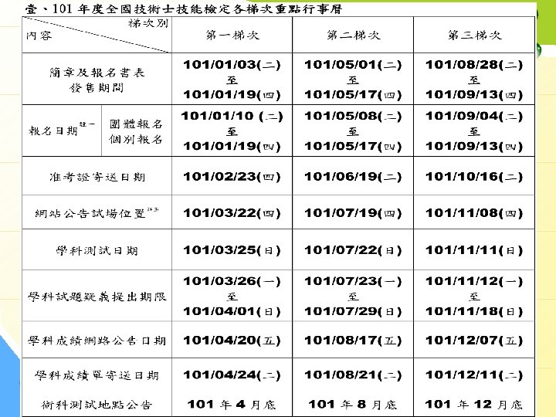This screenshot has width=556, height=417.
Task: Click the date 101/07/23(一)
Action: [x=353, y=282]
